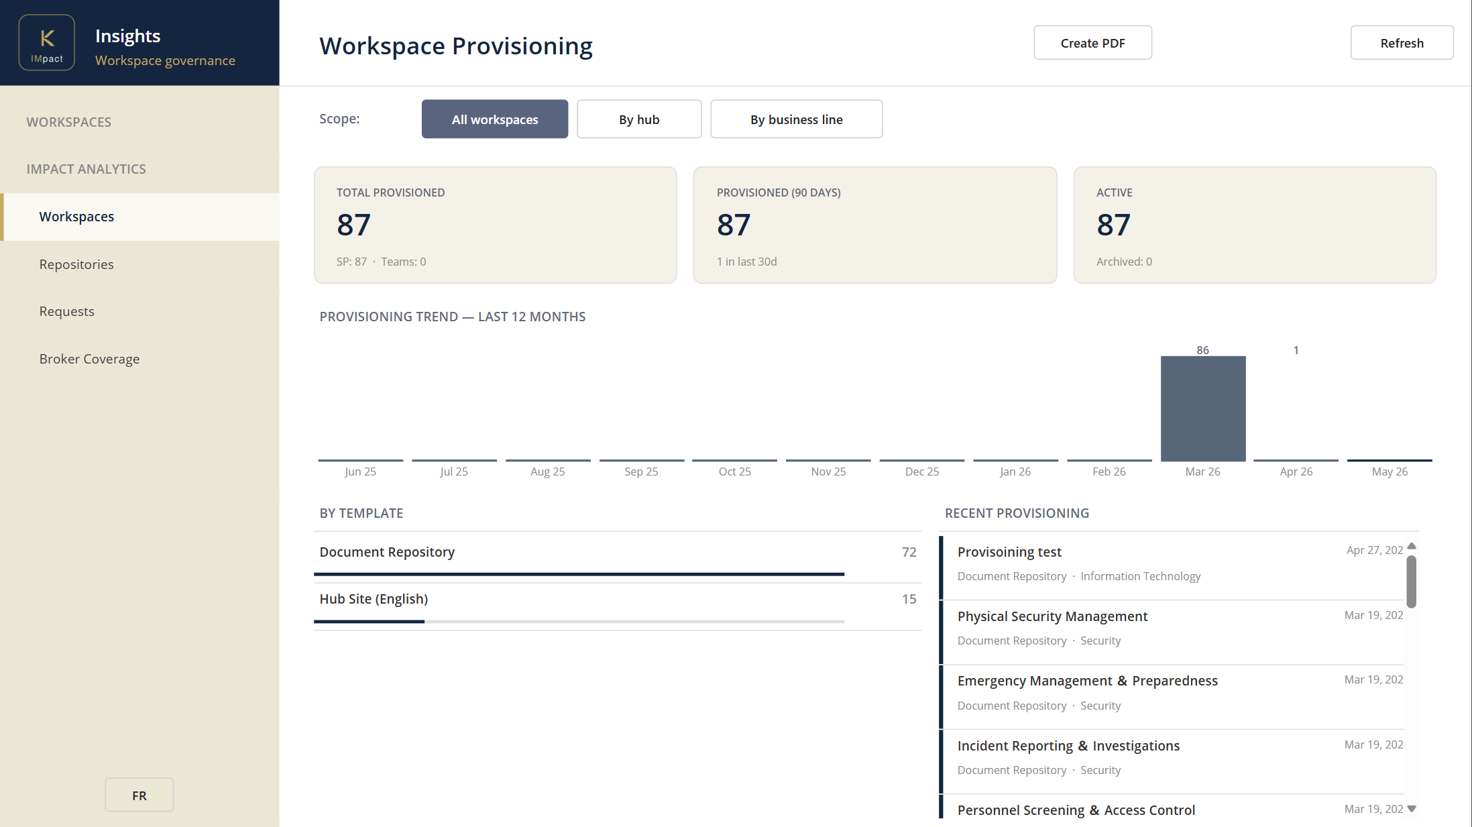Click the count 72 for Document Repository
The width and height of the screenshot is (1472, 827).
click(909, 552)
